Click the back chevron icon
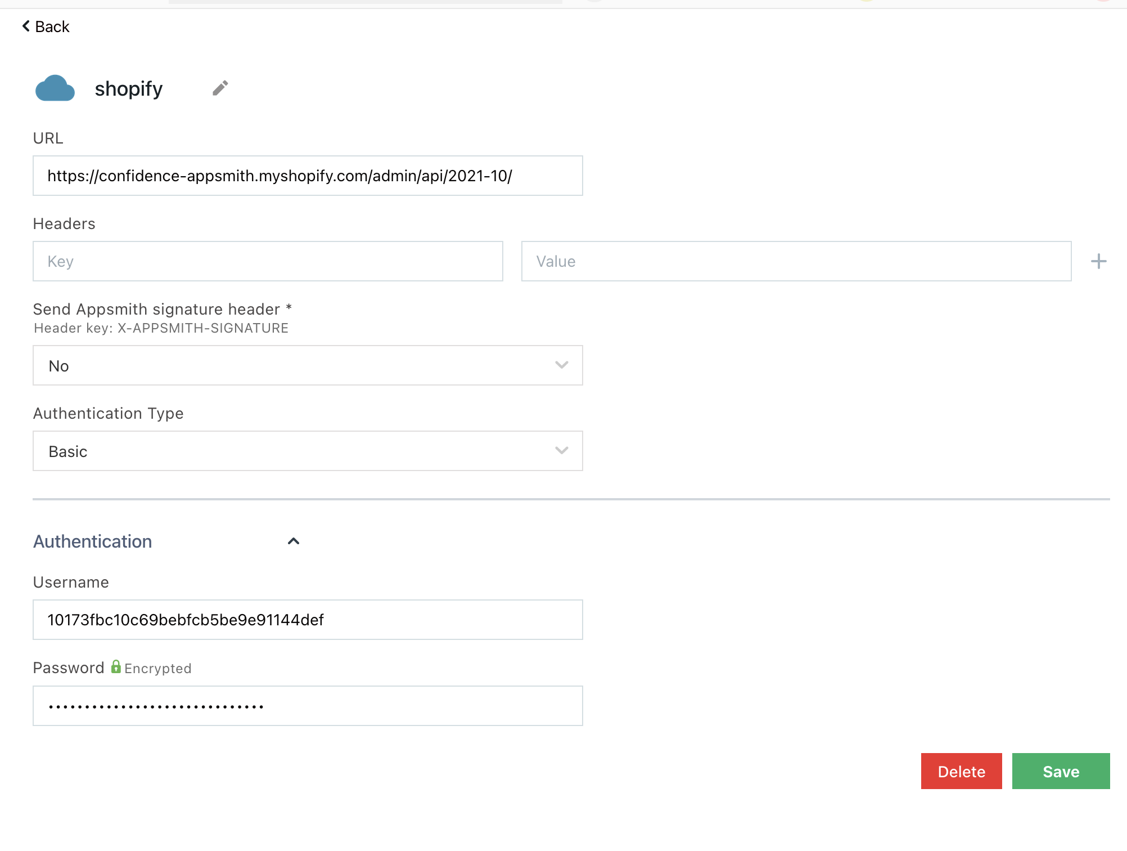 tap(25, 26)
